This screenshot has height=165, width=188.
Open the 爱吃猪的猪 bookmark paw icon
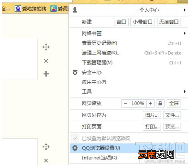click(x=18, y=9)
